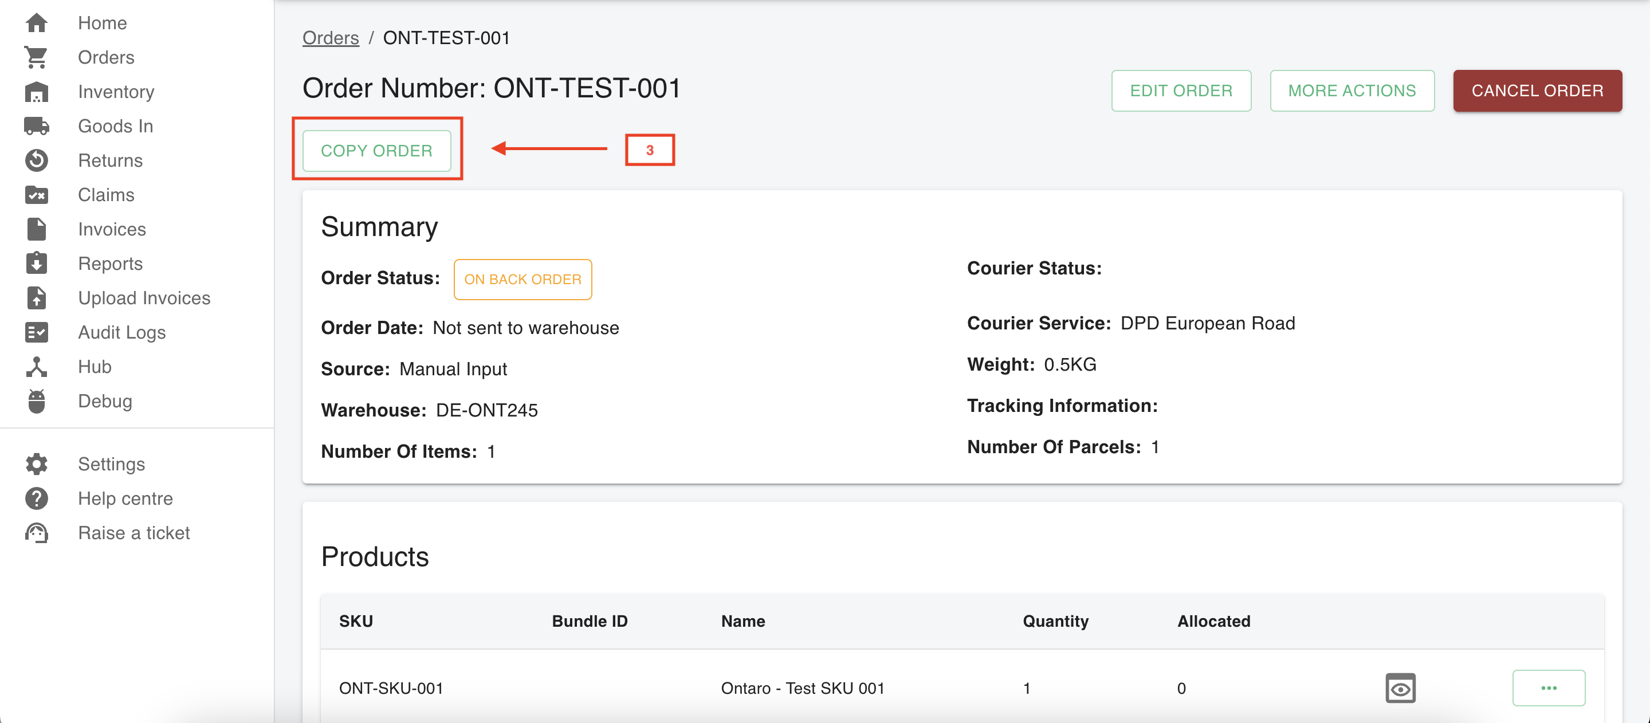1650x723 pixels.
Task: Open the MORE ACTIONS dropdown
Action: 1352,91
